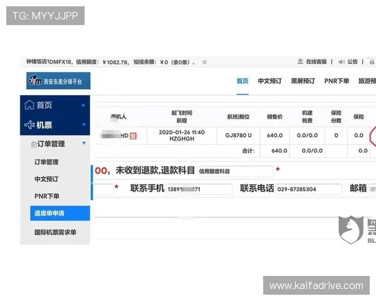376x301 pixels.
Task: Click the 邮箱 input field
Action: point(372,189)
